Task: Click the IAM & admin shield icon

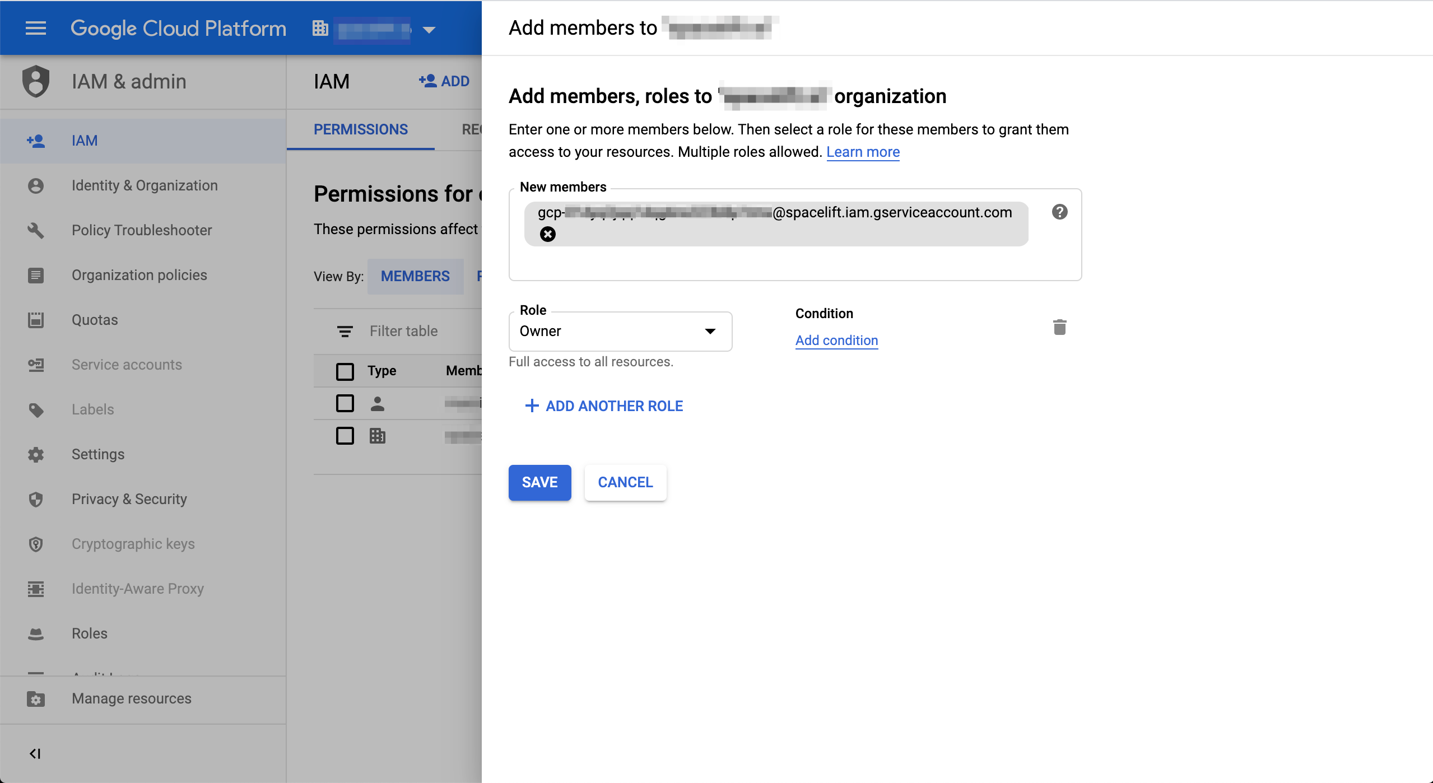Action: pyautogui.click(x=36, y=81)
